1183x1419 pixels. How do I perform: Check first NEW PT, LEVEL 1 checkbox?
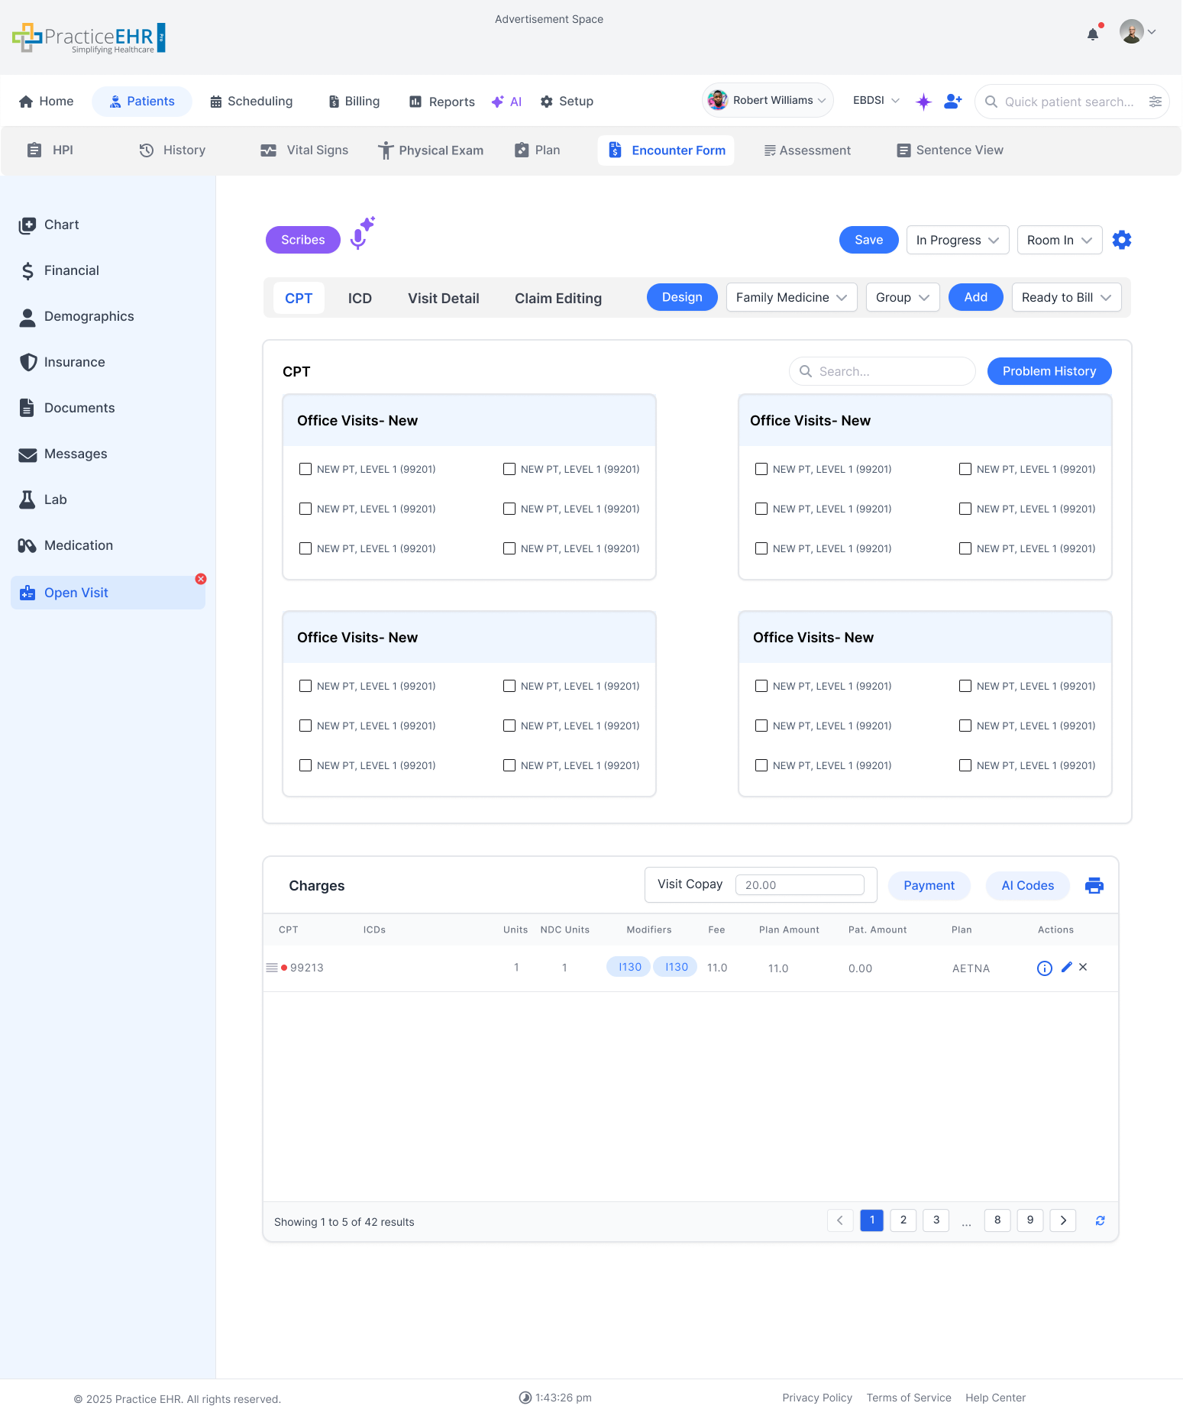pos(305,469)
